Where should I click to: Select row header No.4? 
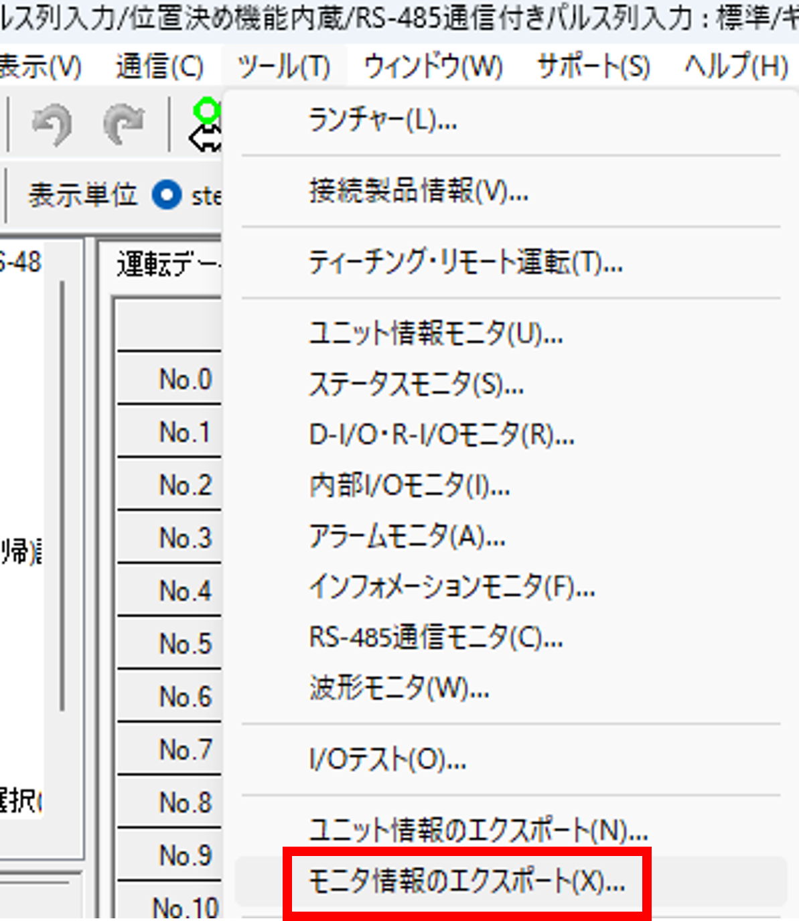tap(169, 590)
